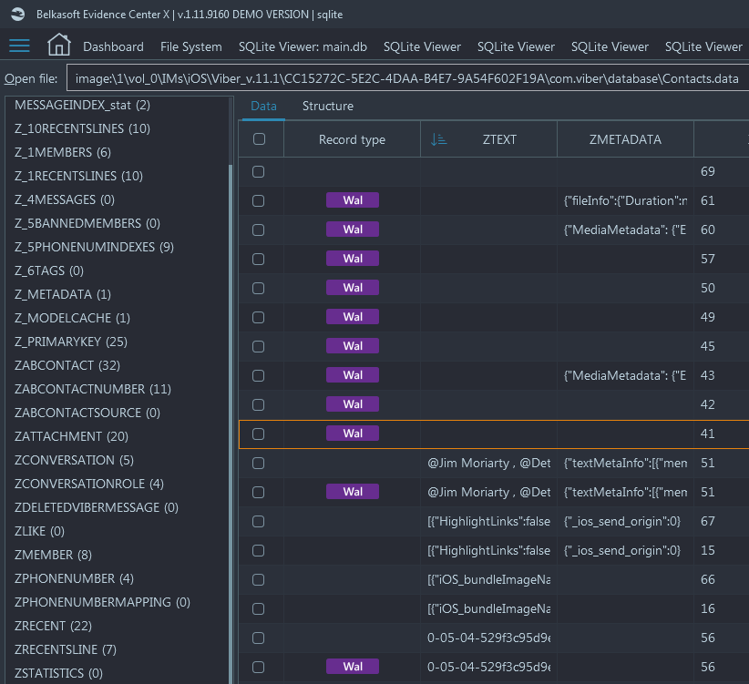Open the Dashboard view
This screenshot has width=749, height=684.
(x=115, y=46)
